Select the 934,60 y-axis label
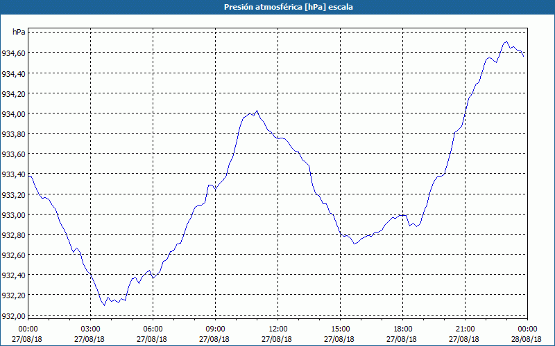Viewport: 555px width, 346px height. (14, 53)
